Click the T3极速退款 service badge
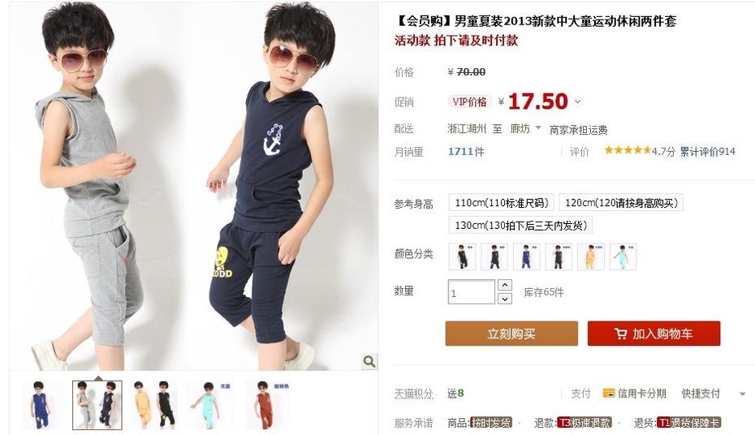 [x=585, y=423]
